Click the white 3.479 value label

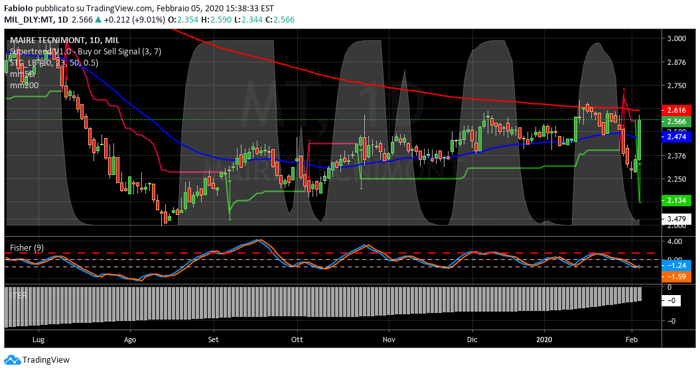(677, 219)
